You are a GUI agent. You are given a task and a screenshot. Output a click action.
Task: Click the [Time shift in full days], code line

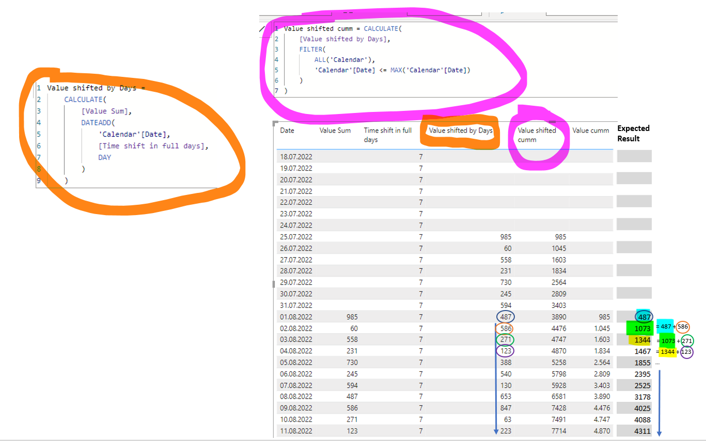click(x=153, y=145)
